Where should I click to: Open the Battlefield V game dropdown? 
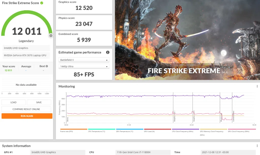pos(84,60)
